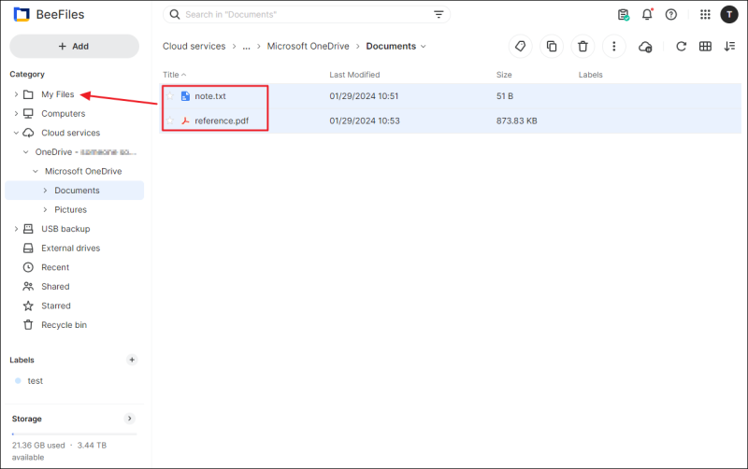Viewport: 748px width, 469px height.
Task: Click the copy toolbar icon
Action: pyautogui.click(x=552, y=46)
